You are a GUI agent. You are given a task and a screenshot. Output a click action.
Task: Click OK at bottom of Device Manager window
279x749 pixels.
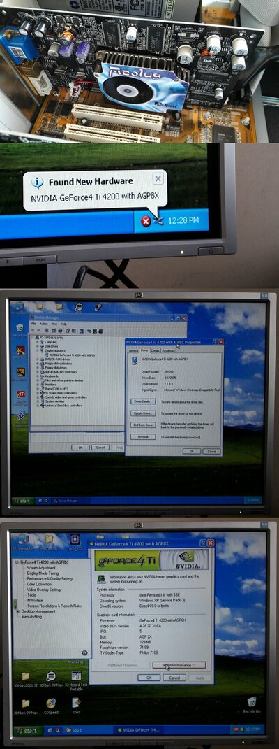(80, 448)
